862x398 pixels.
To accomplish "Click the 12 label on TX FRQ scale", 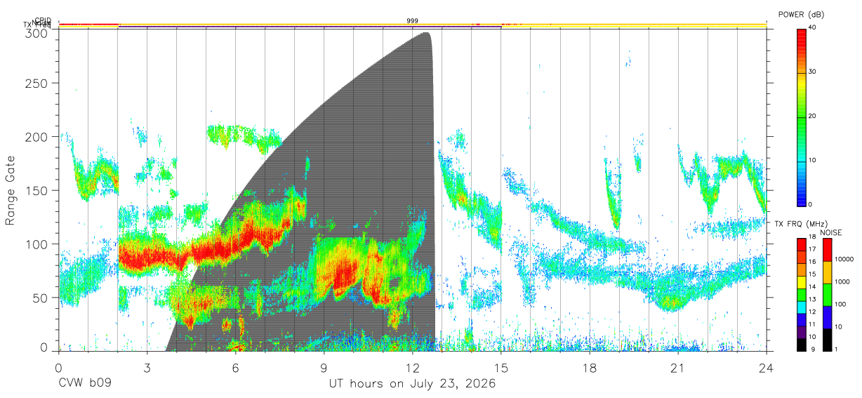I will 812,312.
